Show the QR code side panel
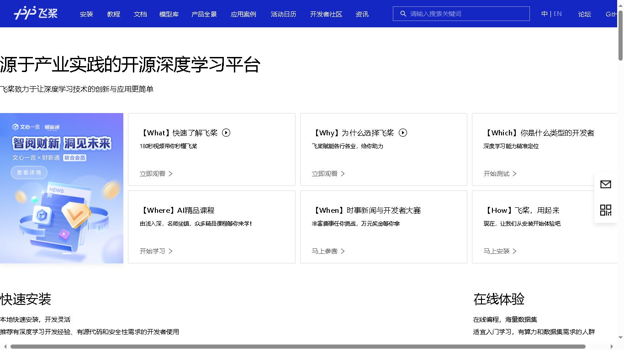Screen dimensions: 624x350 [606, 210]
